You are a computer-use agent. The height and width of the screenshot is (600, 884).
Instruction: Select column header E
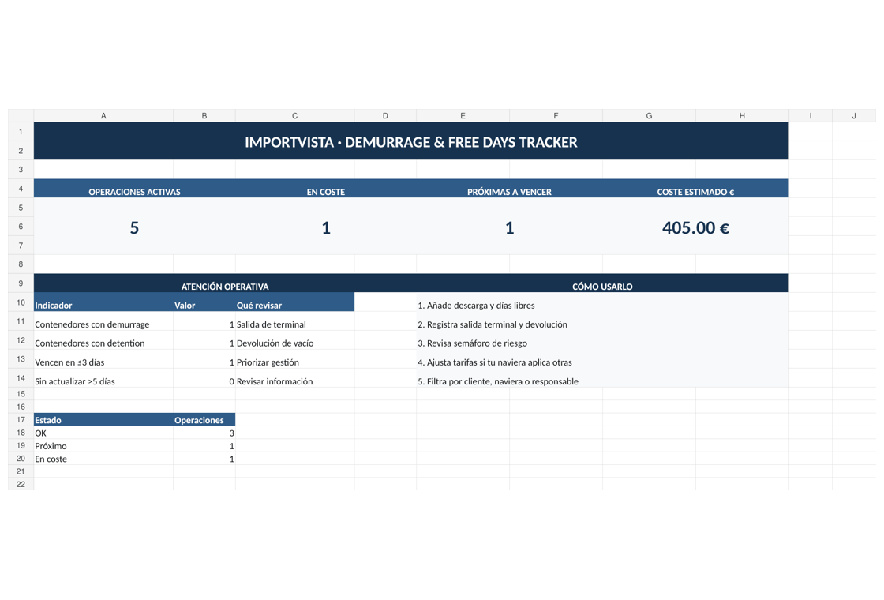click(x=463, y=115)
